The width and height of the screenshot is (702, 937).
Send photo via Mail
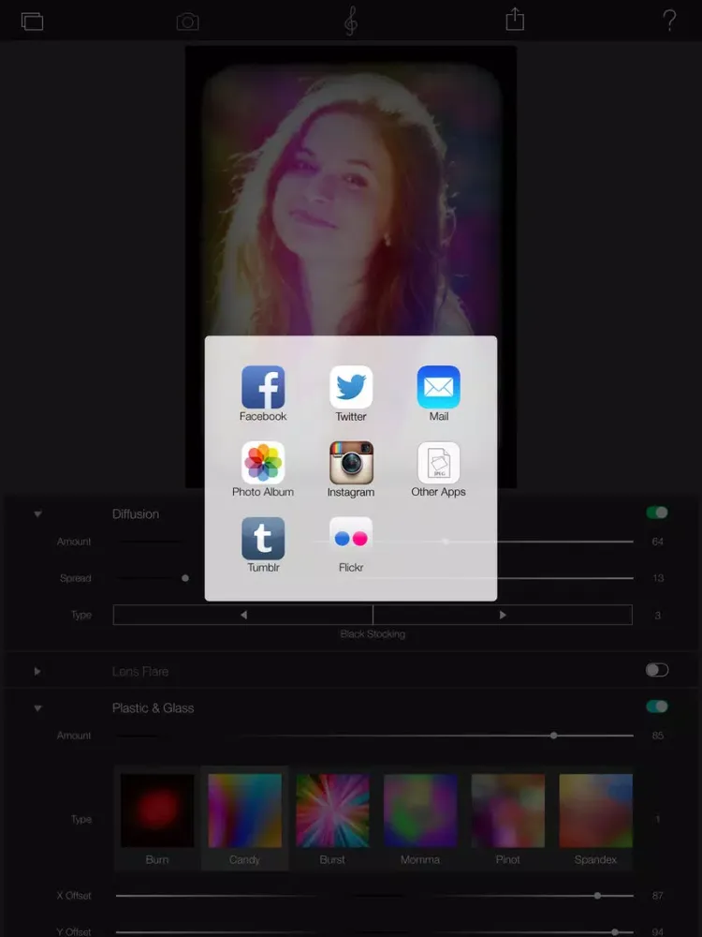pyautogui.click(x=439, y=387)
